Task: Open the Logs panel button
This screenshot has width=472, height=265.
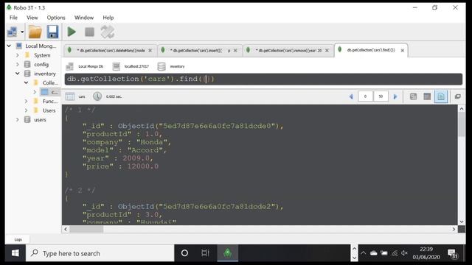Action: 18,239
